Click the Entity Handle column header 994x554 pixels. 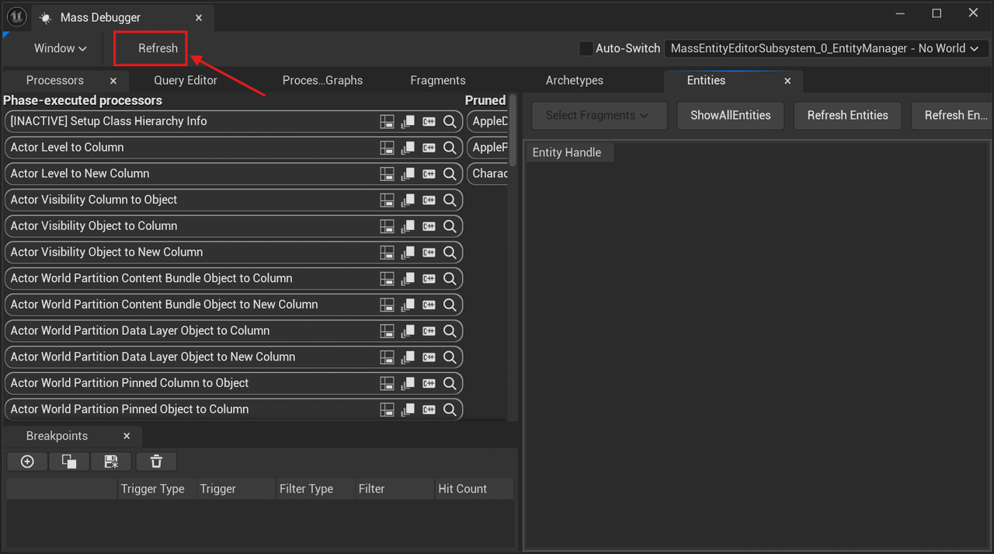pos(570,152)
